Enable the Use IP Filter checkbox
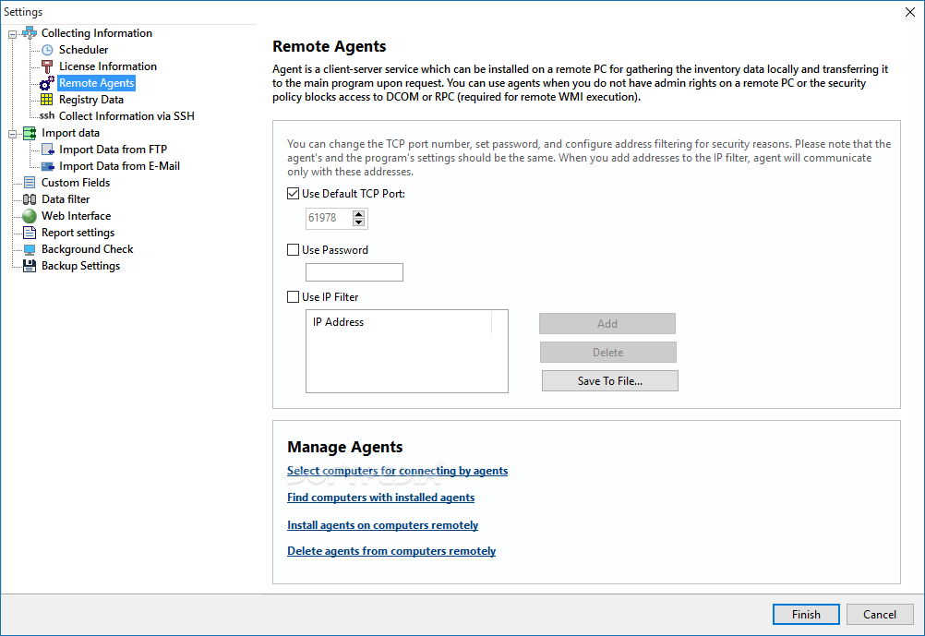Image resolution: width=925 pixels, height=636 pixels. point(294,296)
